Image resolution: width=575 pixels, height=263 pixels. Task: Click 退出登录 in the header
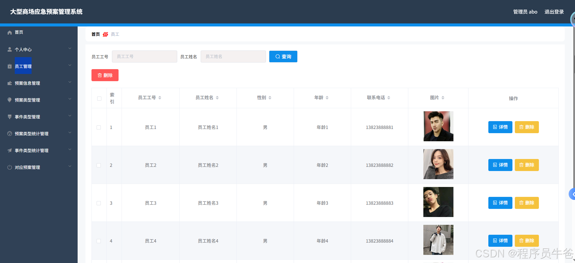554,12
